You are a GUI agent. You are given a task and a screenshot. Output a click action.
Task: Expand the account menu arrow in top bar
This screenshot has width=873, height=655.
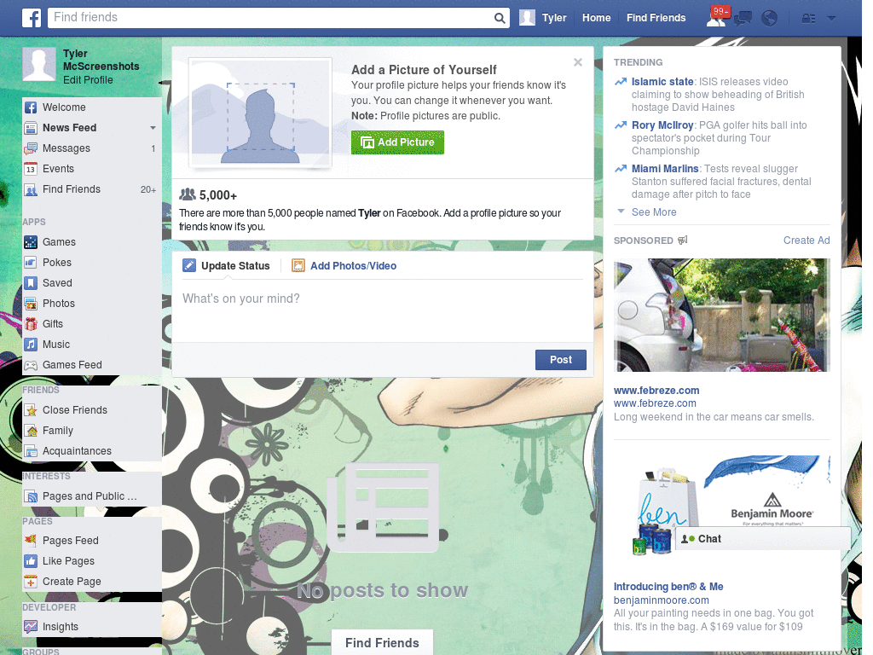(x=831, y=19)
